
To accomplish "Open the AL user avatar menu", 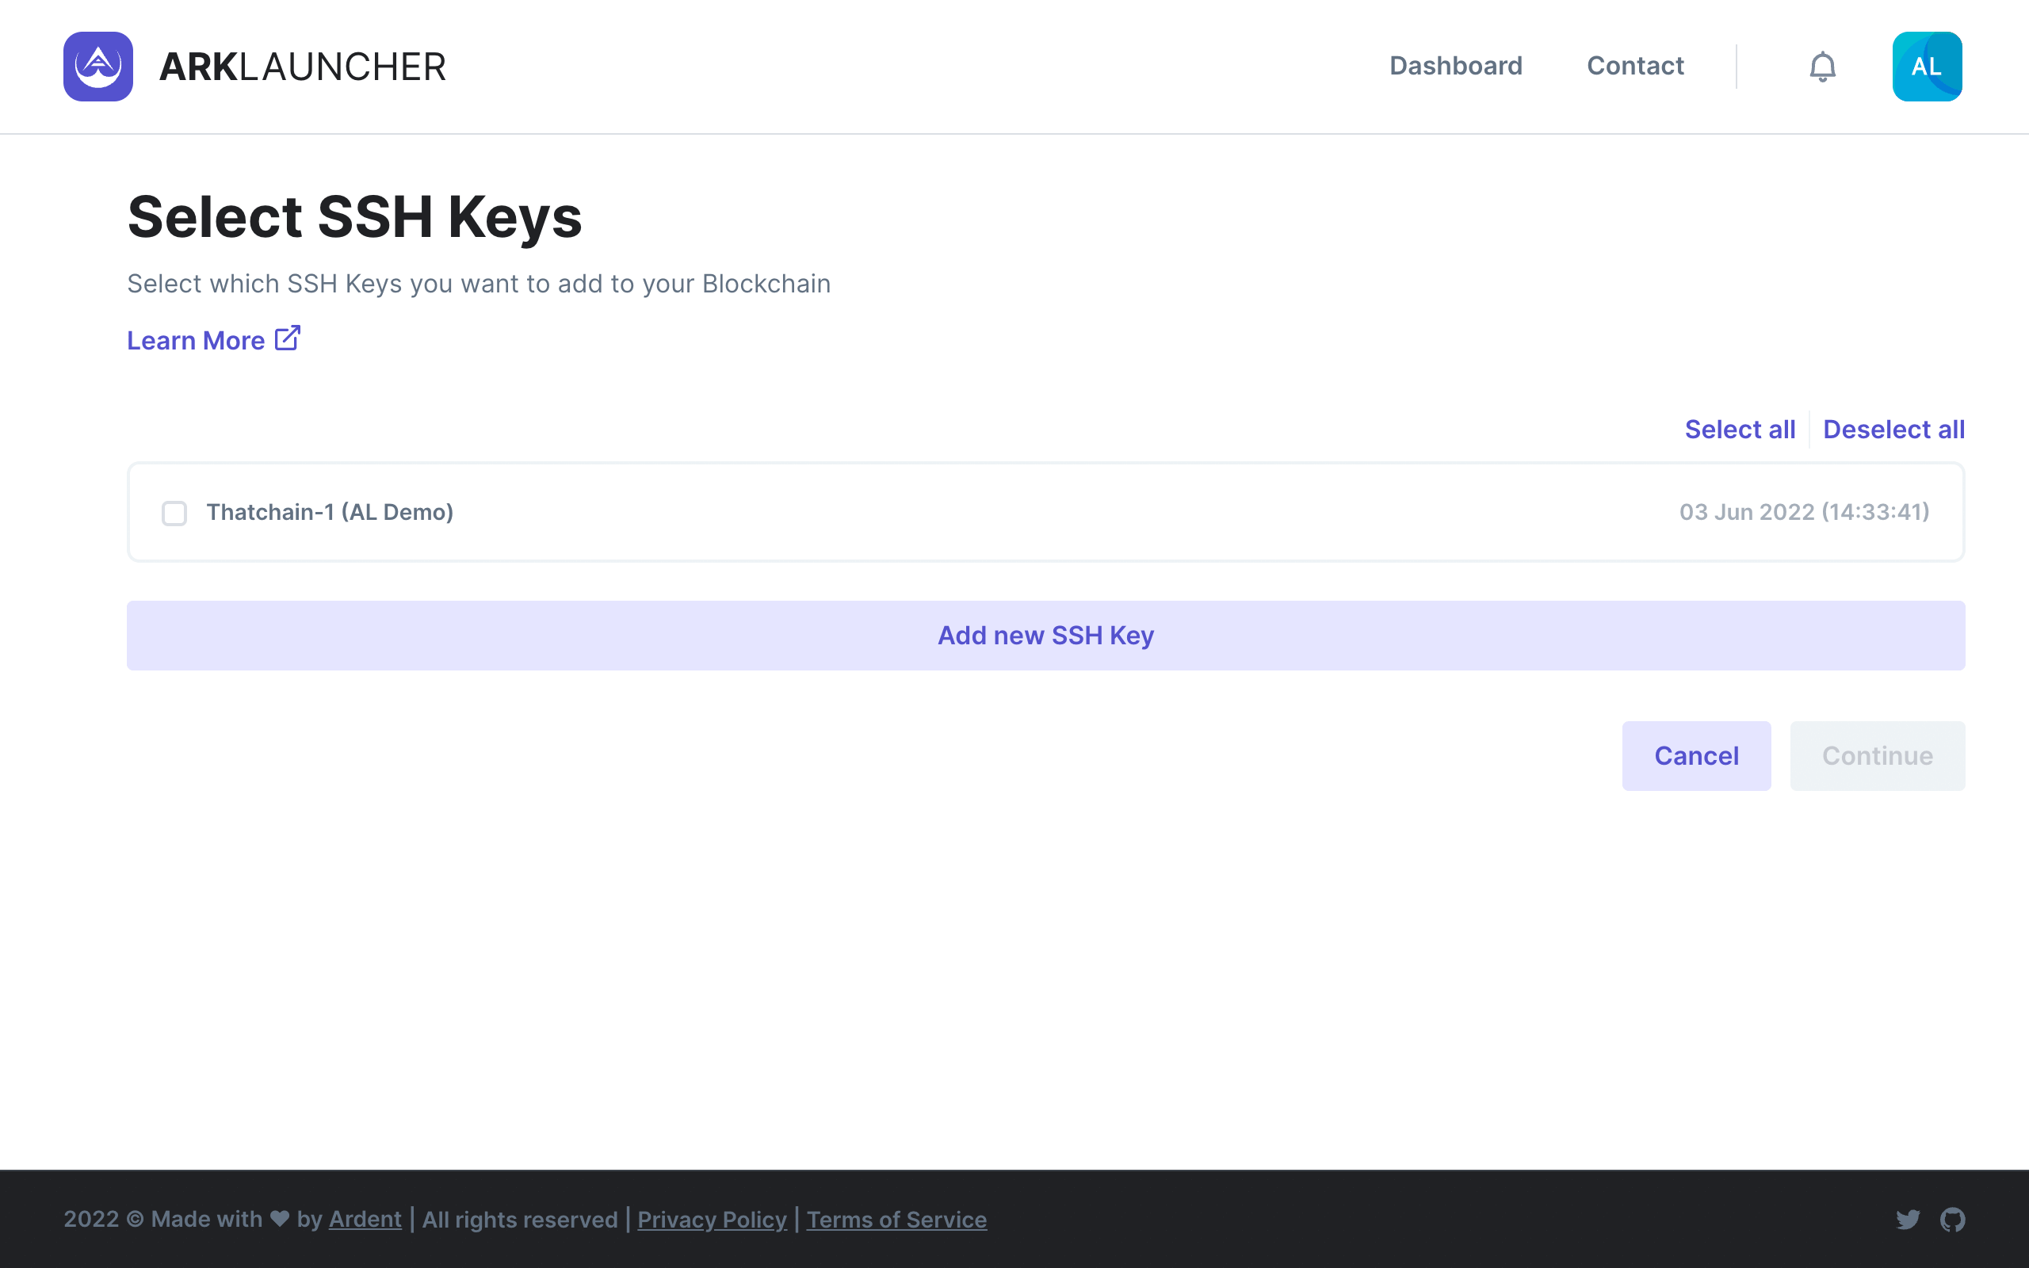I will pyautogui.click(x=1926, y=67).
